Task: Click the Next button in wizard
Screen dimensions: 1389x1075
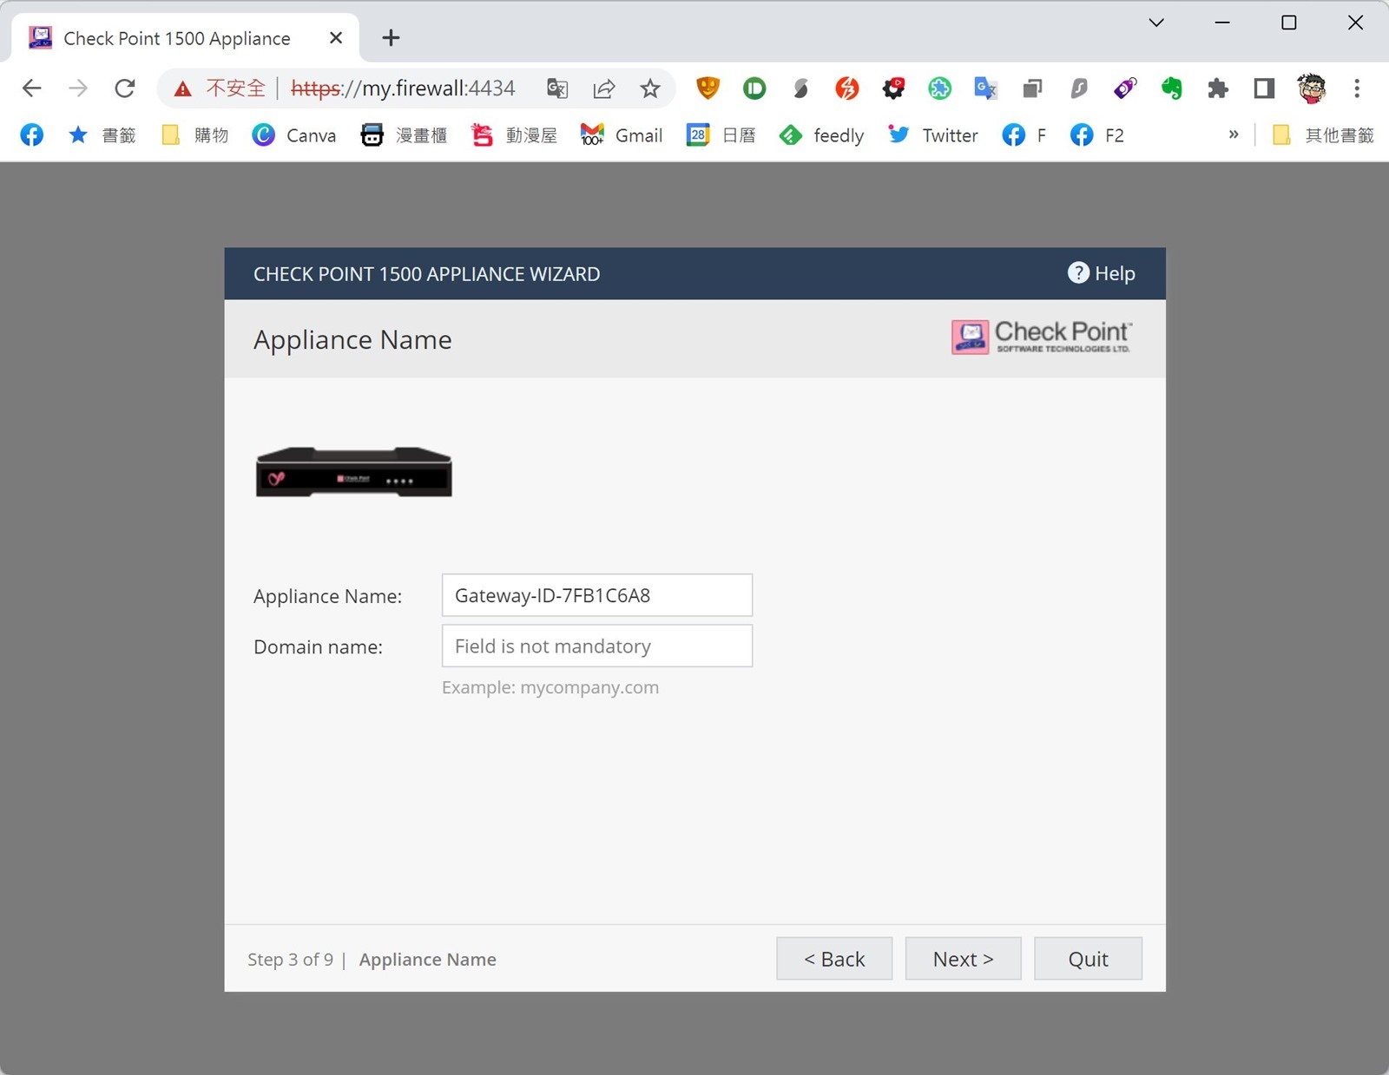Action: (963, 959)
